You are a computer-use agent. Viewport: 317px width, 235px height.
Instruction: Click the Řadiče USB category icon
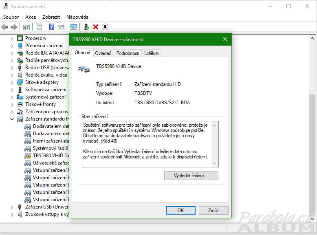[x=20, y=68]
